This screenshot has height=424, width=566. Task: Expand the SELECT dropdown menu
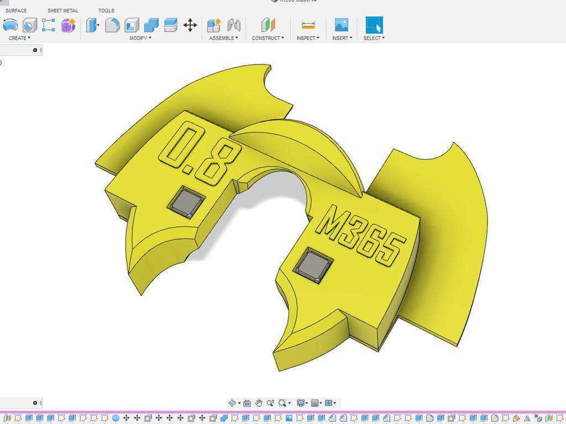(374, 38)
